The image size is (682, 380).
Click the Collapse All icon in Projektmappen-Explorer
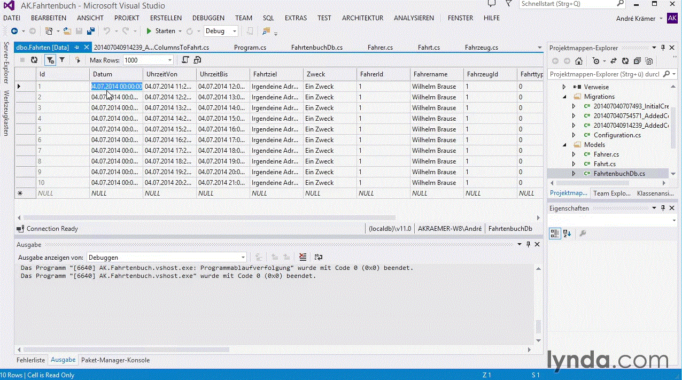pyautogui.click(x=637, y=61)
